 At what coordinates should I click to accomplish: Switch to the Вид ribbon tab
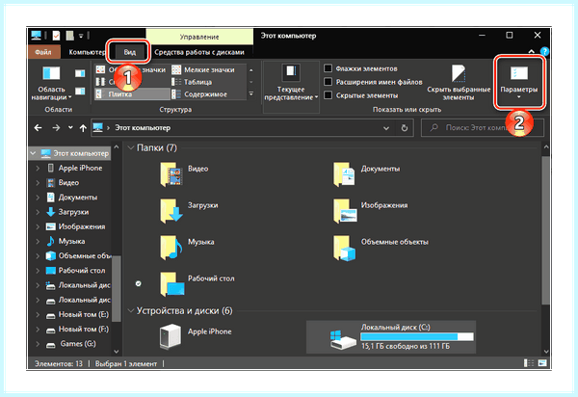click(x=129, y=52)
